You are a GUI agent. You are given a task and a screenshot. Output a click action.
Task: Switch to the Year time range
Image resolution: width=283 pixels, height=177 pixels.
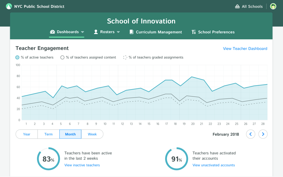point(27,134)
